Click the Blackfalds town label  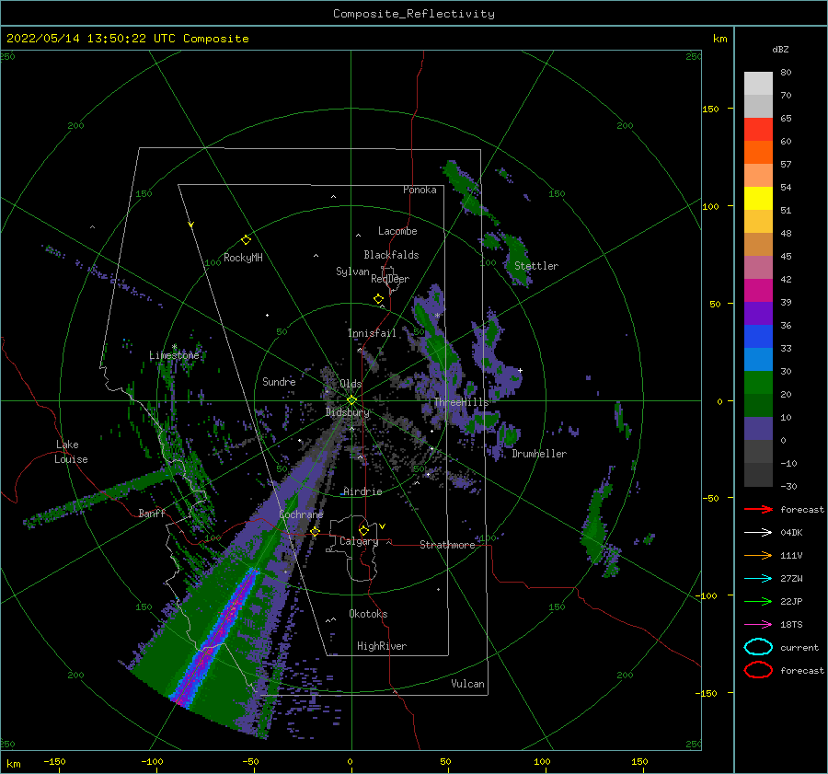(391, 255)
